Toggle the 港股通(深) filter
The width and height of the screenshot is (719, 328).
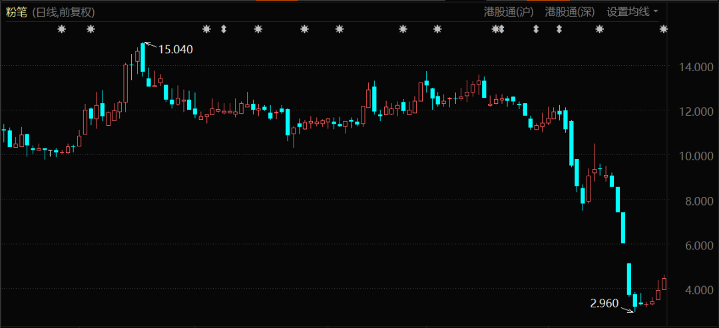click(570, 12)
